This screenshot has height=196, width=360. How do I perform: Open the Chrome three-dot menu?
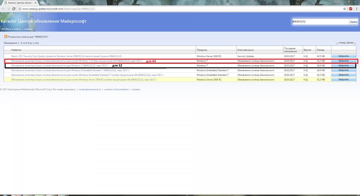[x=356, y=9]
